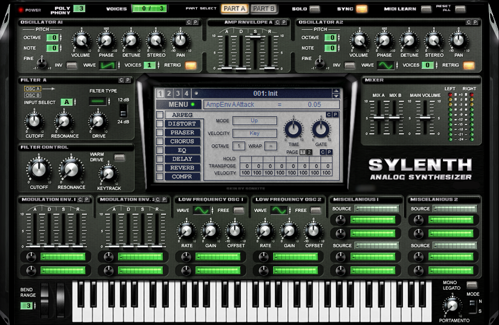Toggle LFO 1 Free button
This screenshot has width=499, height=325.
[239, 210]
